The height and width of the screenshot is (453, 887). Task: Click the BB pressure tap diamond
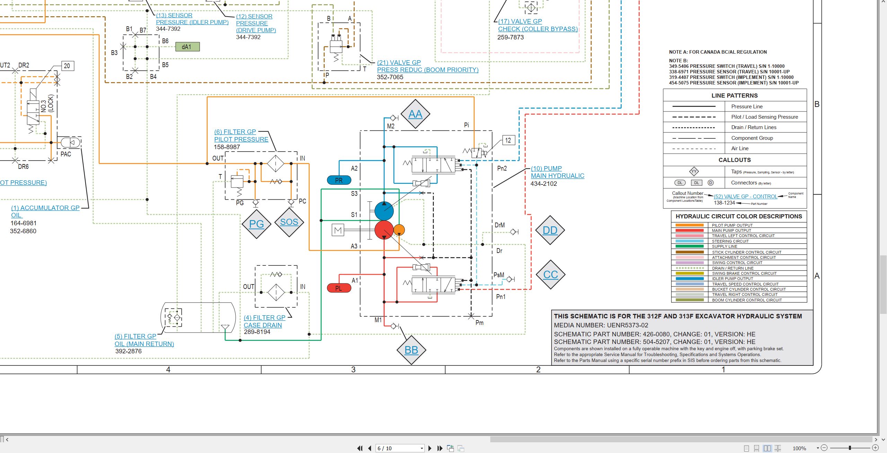point(411,350)
